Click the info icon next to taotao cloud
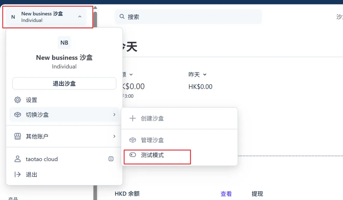The image size is (343, 200). coord(111,159)
